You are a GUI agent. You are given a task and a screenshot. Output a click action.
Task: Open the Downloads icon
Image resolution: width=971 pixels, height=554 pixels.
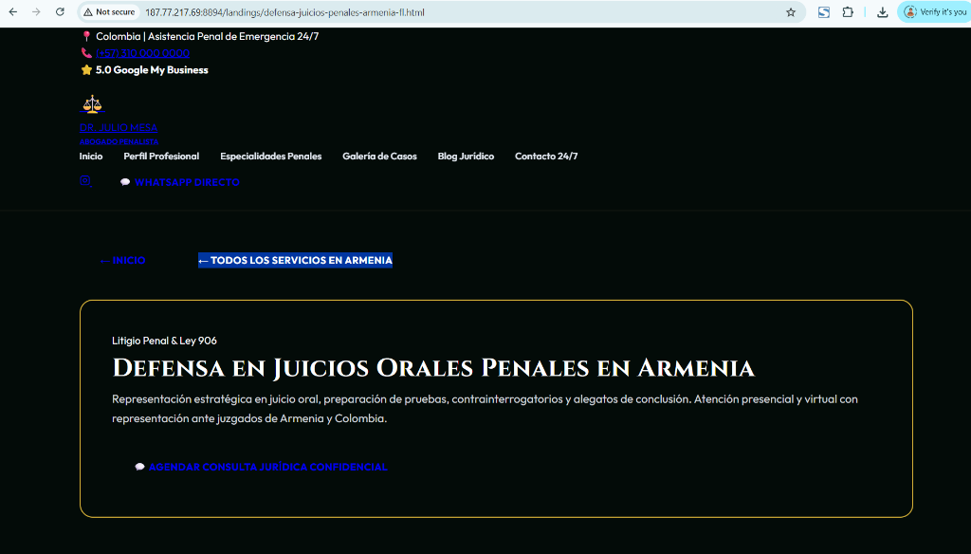(883, 12)
